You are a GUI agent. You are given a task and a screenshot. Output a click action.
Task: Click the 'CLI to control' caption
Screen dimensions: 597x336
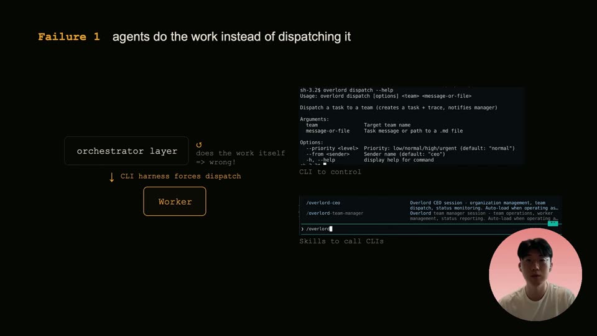point(330,172)
